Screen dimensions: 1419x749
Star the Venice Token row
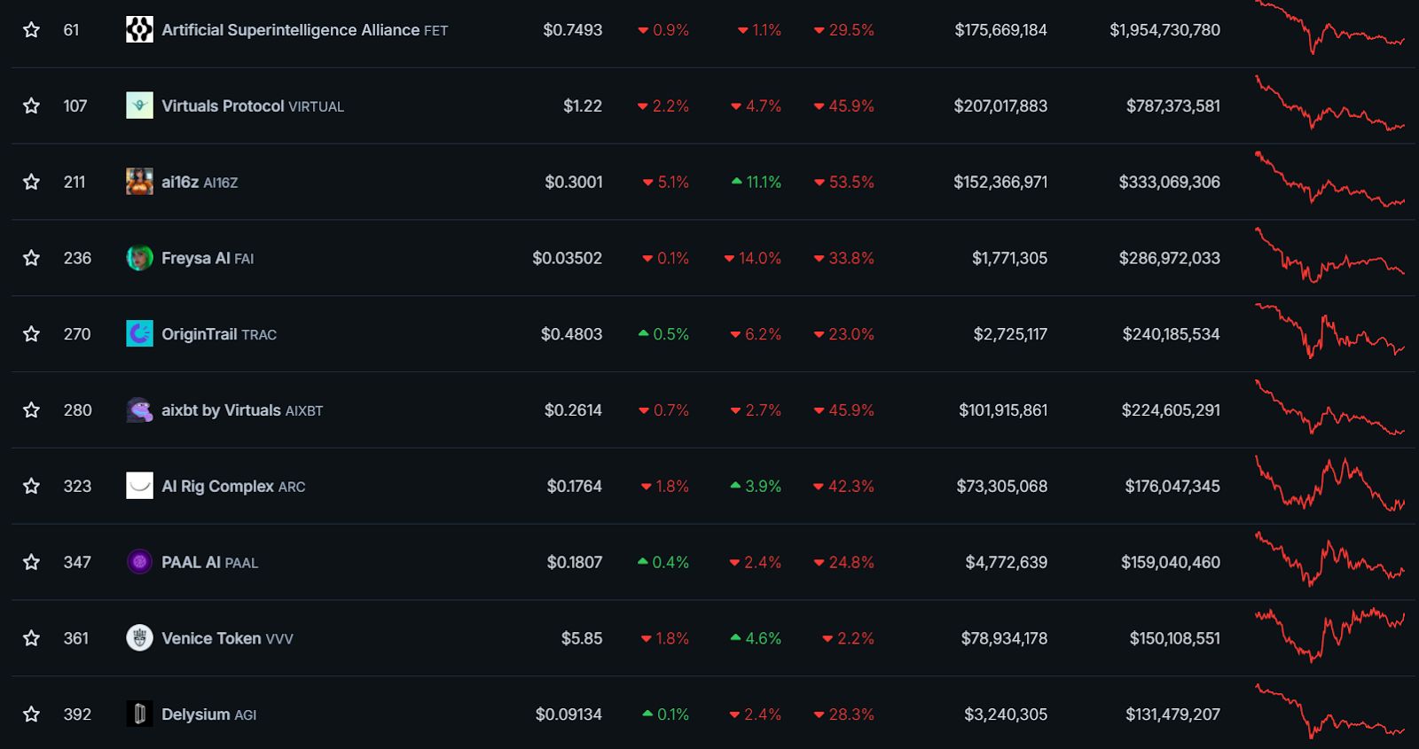click(x=31, y=638)
